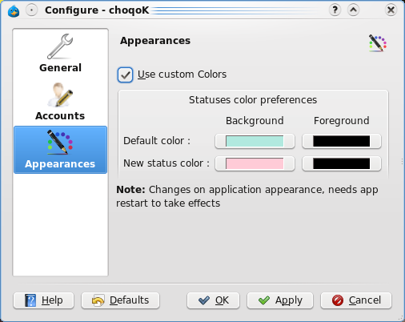This screenshot has height=322, width=405.
Task: Select the Appearances pencil palette icon
Action: [60, 143]
